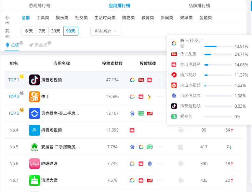Open the 哔哩哔哩 app name link

point(49,164)
